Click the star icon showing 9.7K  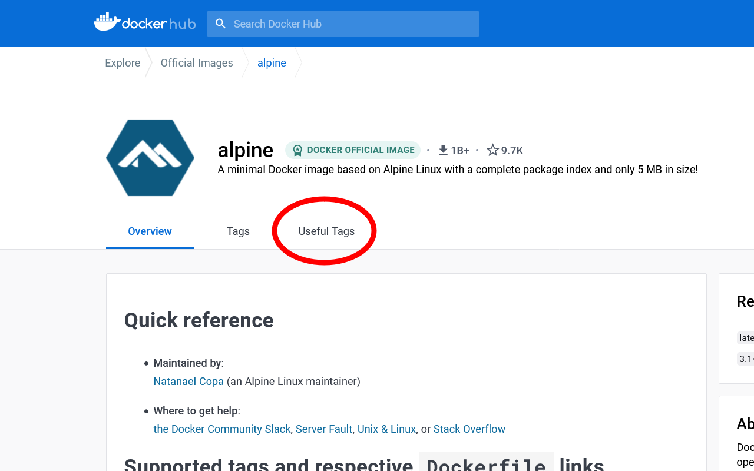[x=492, y=150]
